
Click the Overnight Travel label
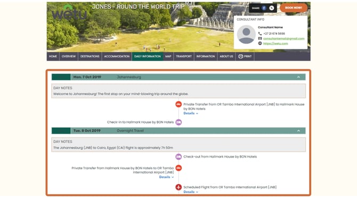[x=130, y=131]
